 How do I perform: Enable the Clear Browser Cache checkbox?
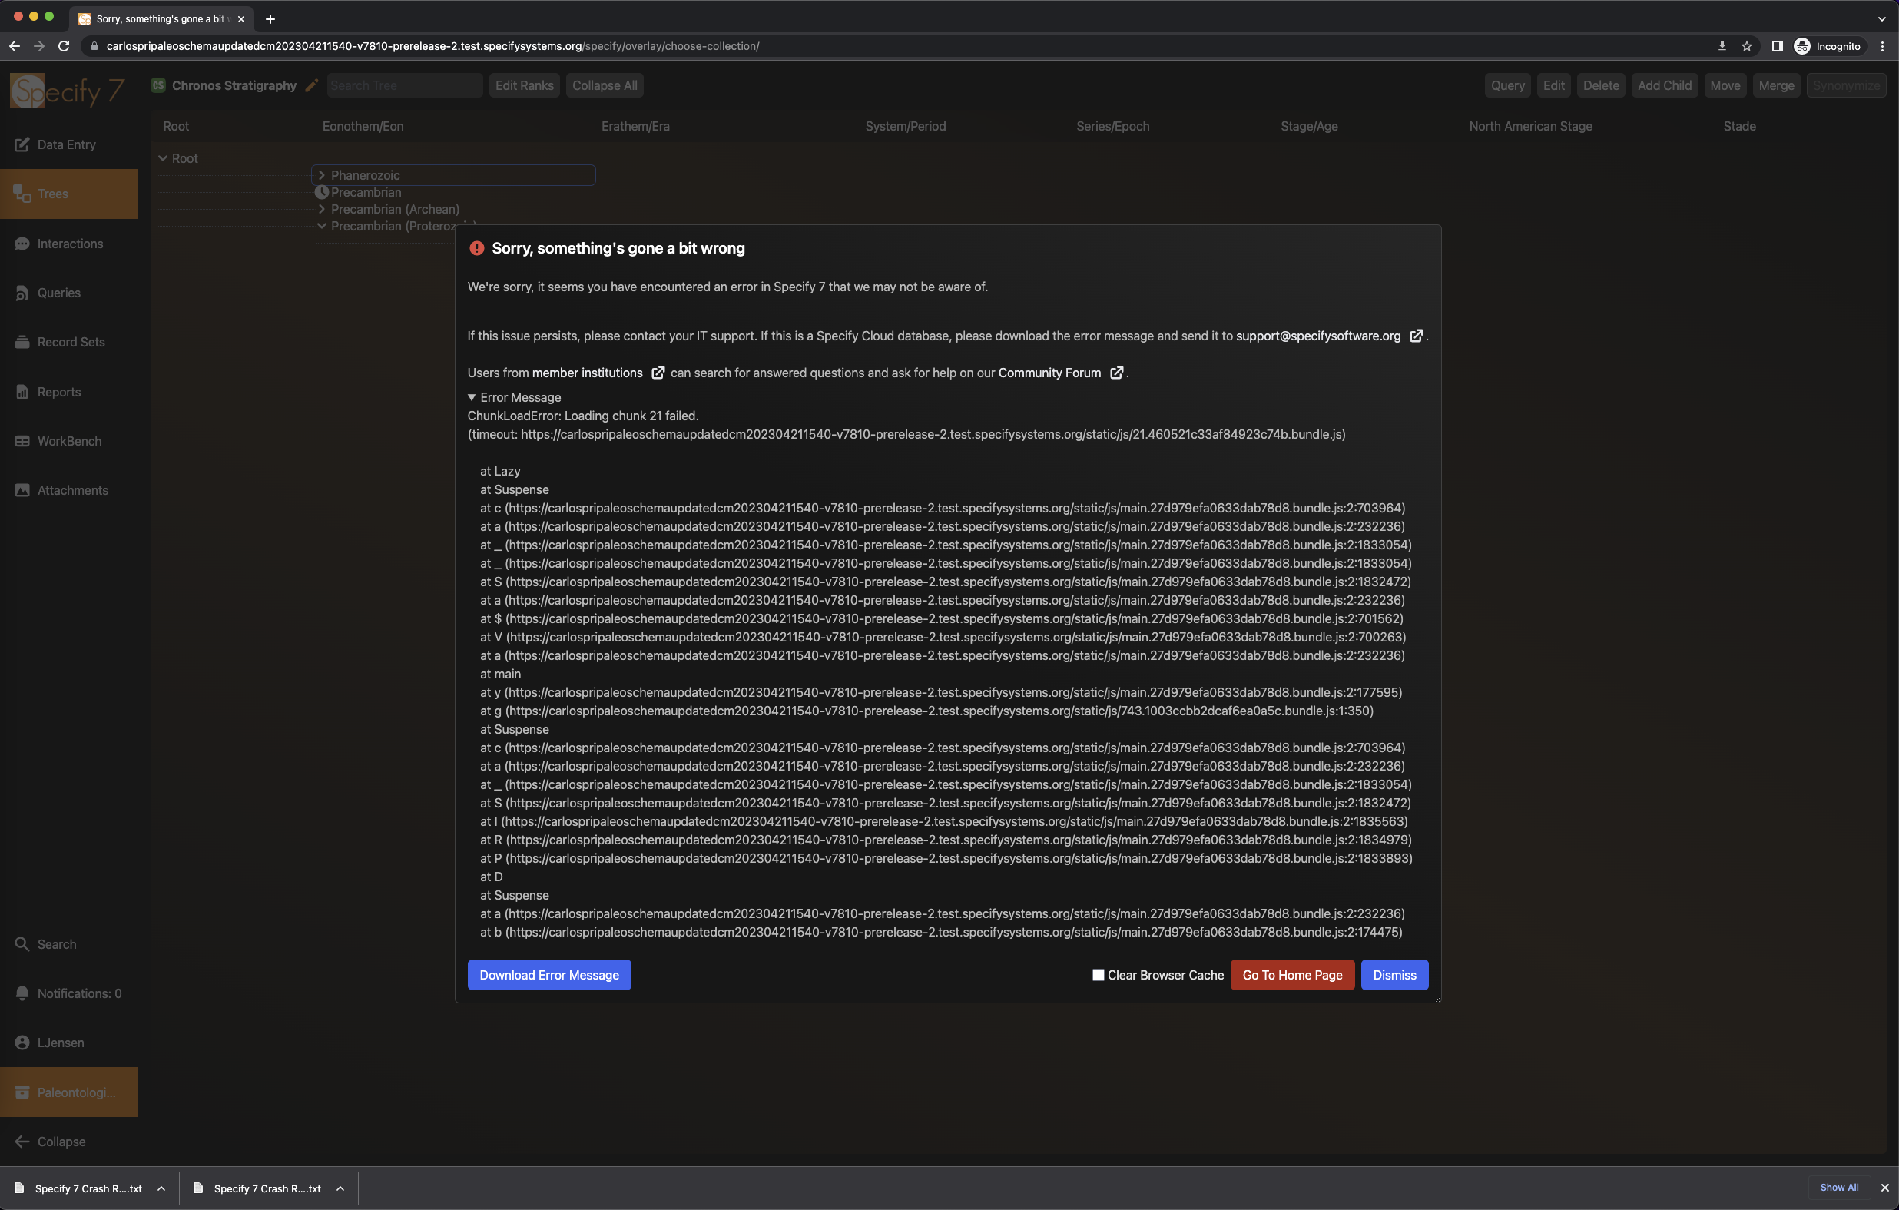click(x=1098, y=975)
